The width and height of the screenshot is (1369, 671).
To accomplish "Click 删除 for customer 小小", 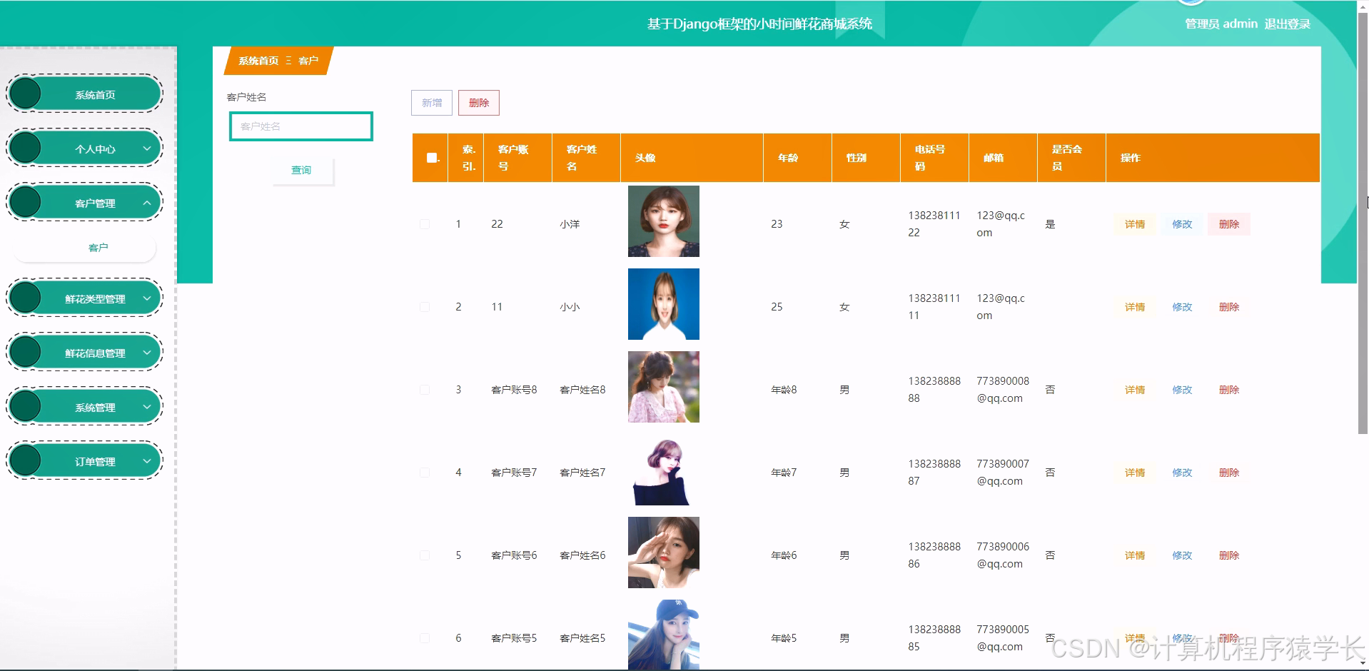I will (x=1229, y=307).
